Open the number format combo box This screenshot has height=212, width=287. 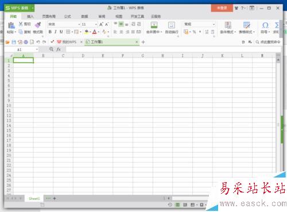click(199, 24)
